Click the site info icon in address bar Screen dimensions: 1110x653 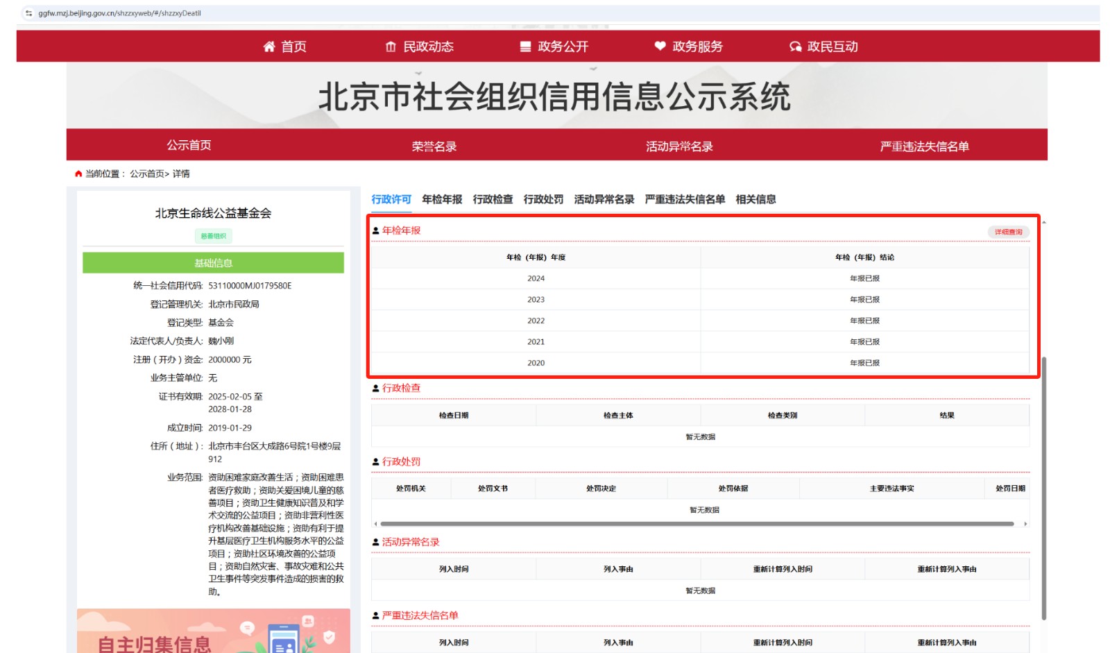point(28,13)
